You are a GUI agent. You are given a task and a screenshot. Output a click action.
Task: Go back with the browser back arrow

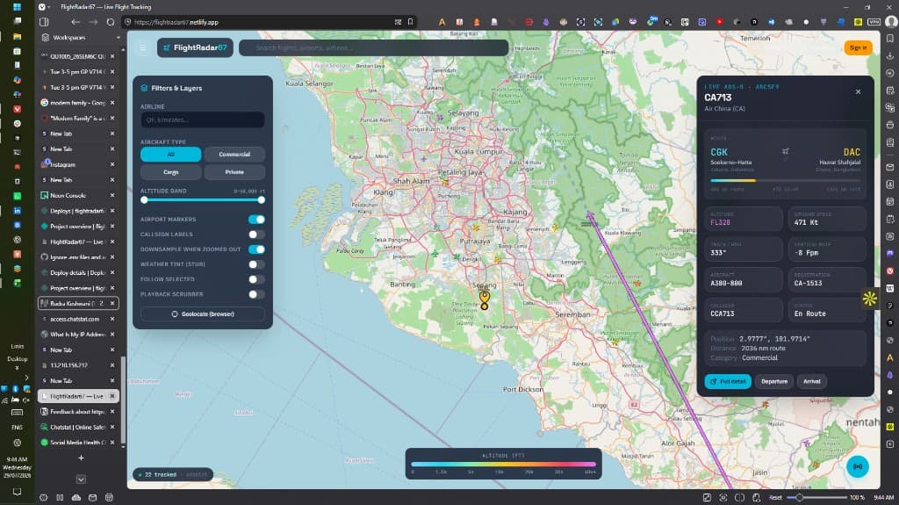[x=76, y=22]
